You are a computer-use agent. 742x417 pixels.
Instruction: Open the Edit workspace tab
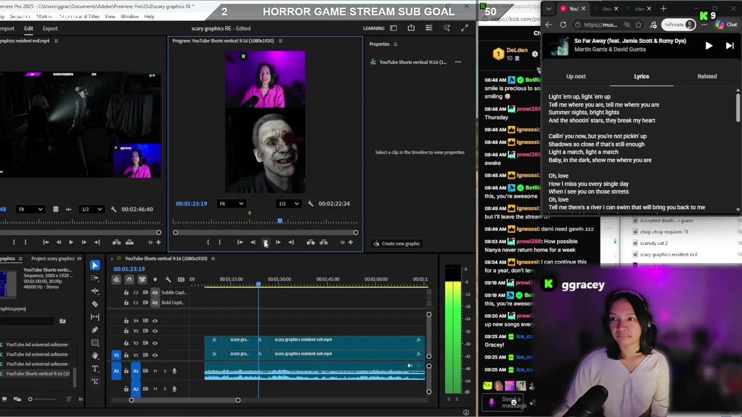(28, 28)
